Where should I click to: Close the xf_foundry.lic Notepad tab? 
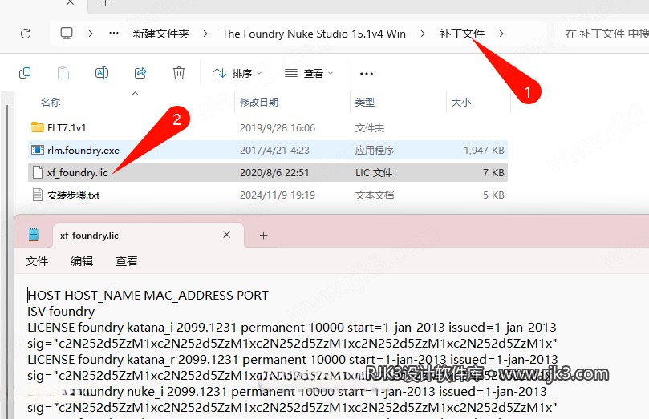coord(226,235)
